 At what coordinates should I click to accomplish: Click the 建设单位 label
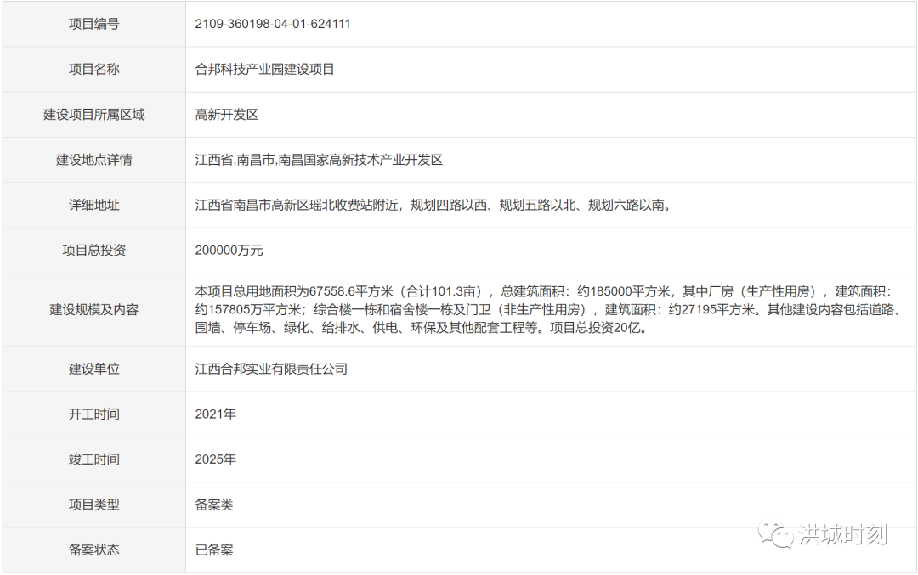click(x=93, y=369)
